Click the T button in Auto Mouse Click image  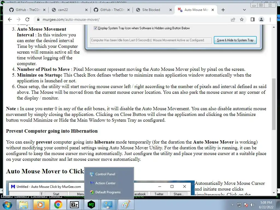(42, 194)
